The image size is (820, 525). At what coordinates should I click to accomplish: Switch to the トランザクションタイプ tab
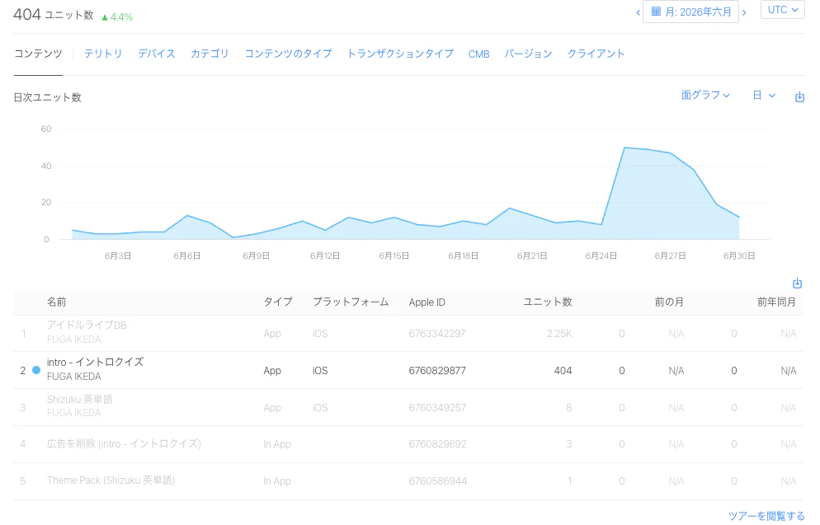click(x=400, y=54)
